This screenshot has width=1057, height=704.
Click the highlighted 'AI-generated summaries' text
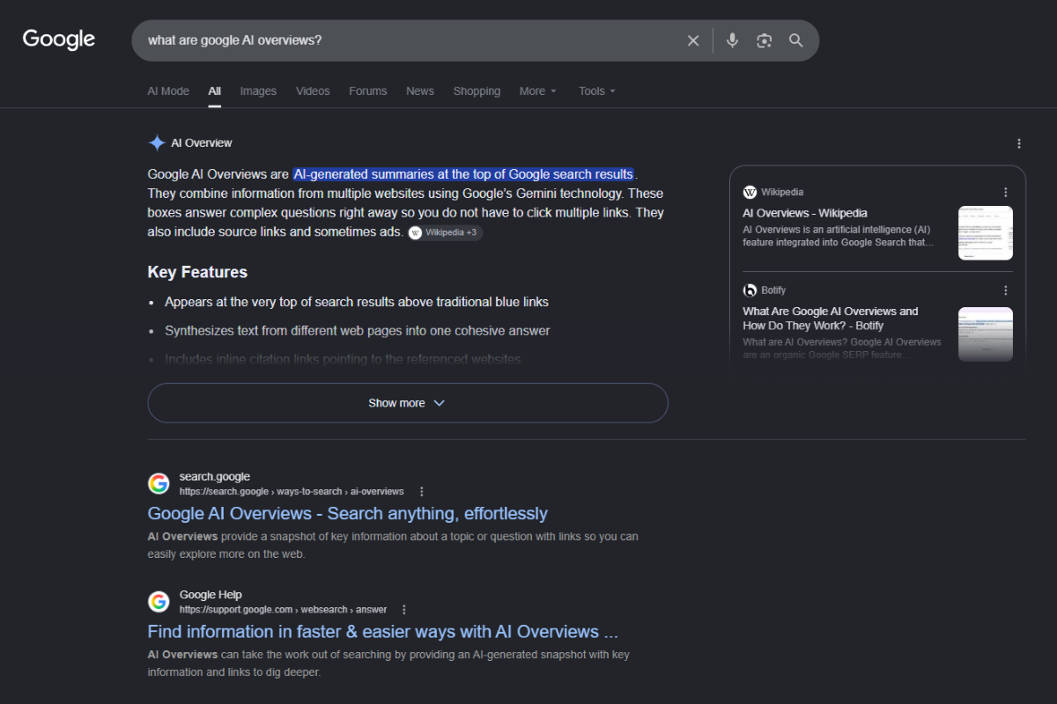point(463,174)
